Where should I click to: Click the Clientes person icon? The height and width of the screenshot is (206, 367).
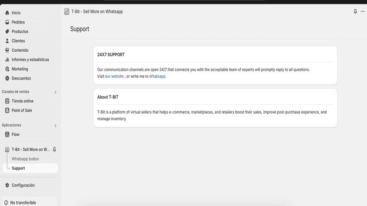(x=7, y=41)
